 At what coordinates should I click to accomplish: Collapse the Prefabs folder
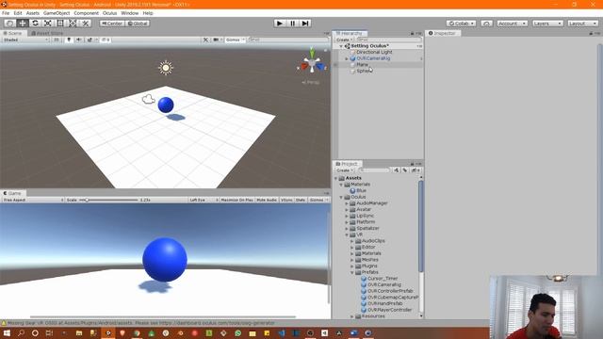351,272
